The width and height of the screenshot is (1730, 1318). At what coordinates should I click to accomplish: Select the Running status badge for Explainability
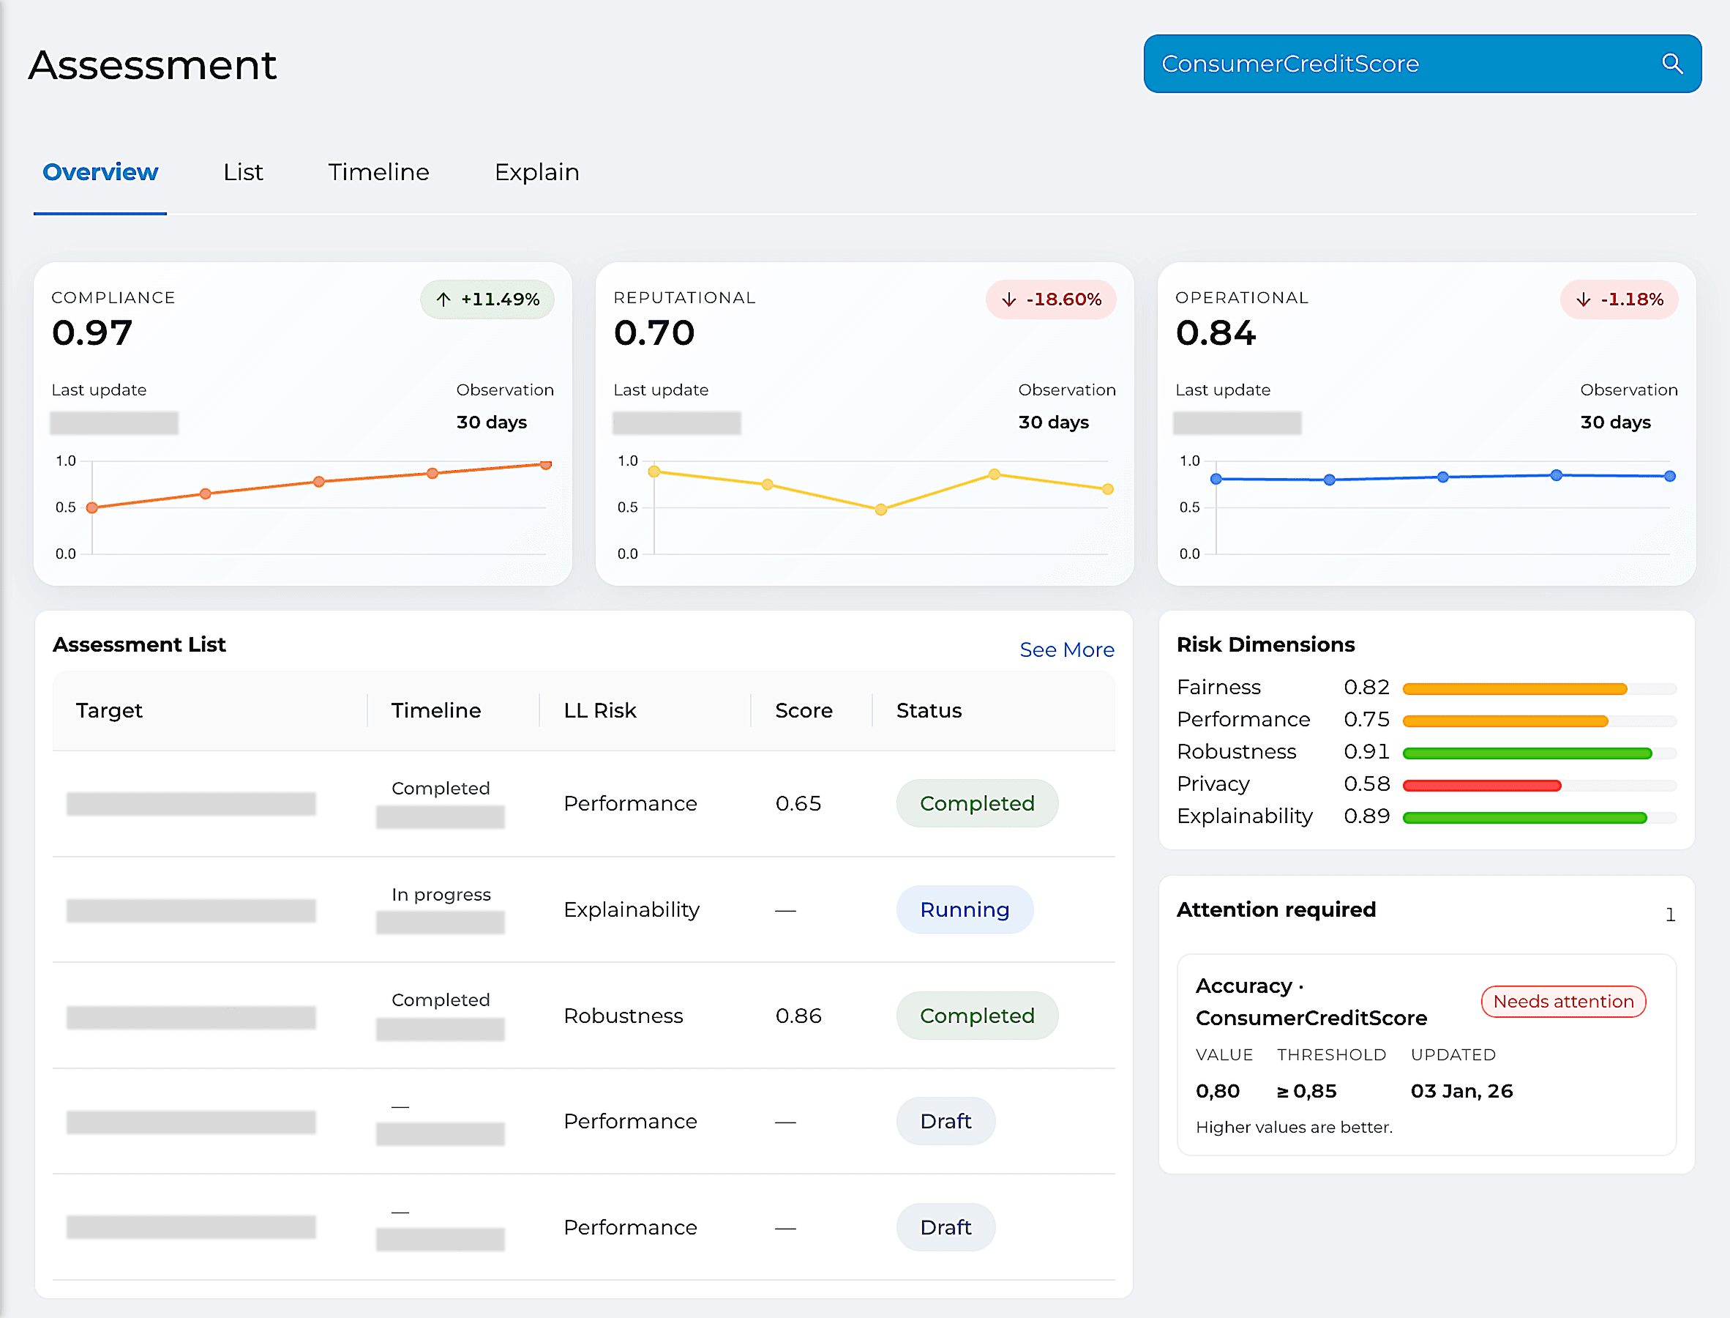[965, 909]
